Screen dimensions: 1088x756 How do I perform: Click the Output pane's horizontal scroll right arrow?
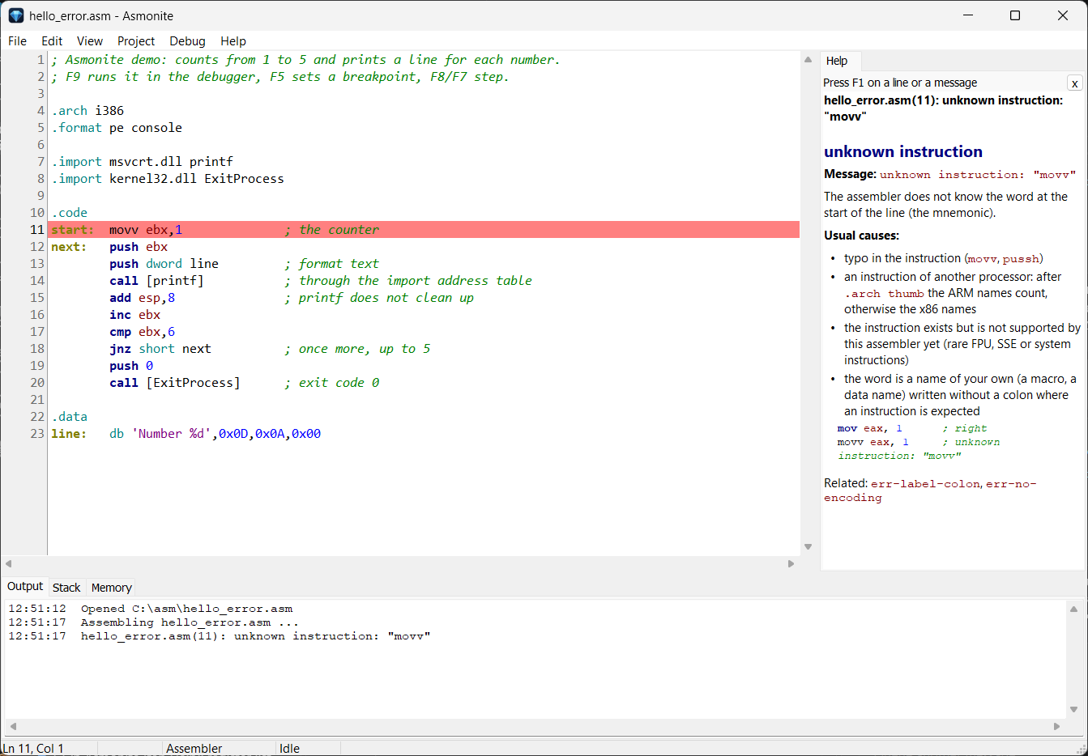point(1056,726)
